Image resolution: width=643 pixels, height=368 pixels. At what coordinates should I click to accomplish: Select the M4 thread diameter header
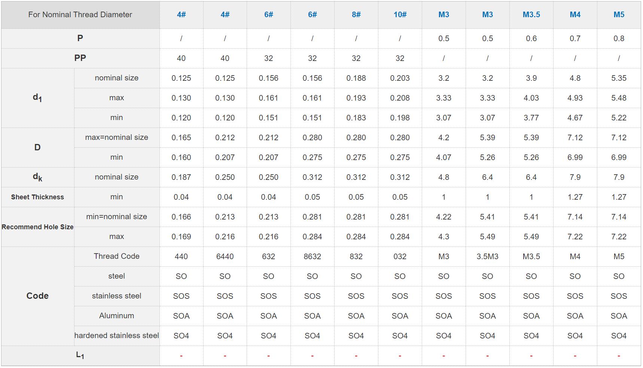575,15
